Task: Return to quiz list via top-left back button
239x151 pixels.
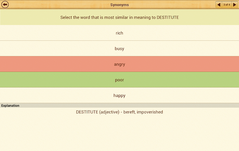Action: (x=5, y=5)
